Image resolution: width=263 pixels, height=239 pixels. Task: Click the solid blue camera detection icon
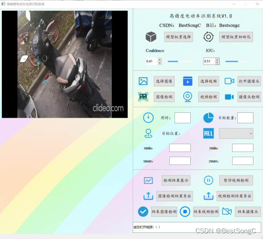(x=229, y=97)
